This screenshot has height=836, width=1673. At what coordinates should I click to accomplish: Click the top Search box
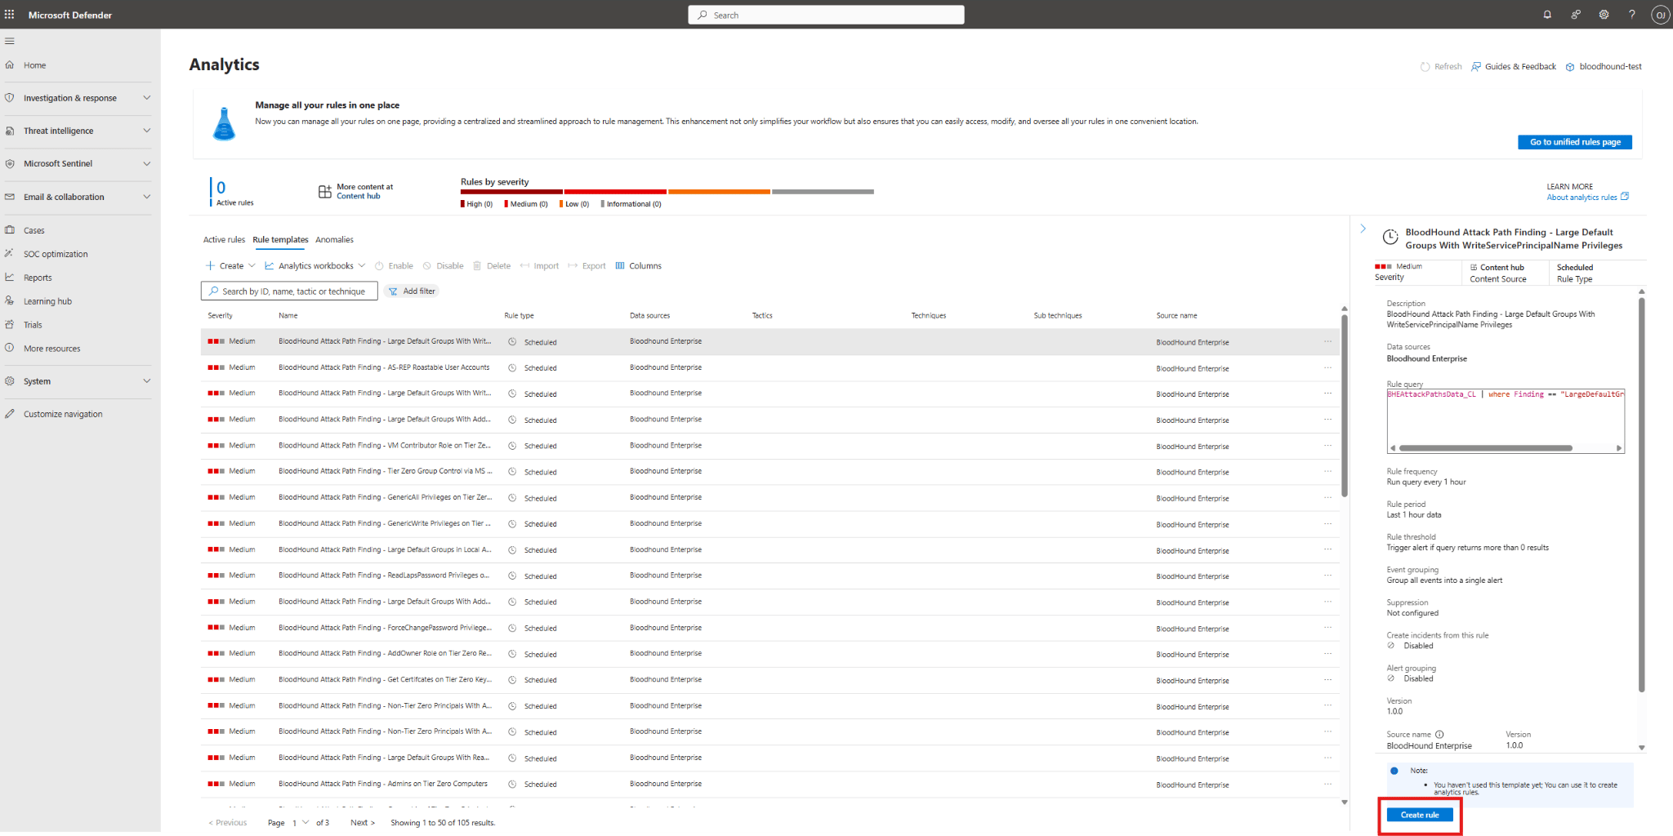point(826,15)
